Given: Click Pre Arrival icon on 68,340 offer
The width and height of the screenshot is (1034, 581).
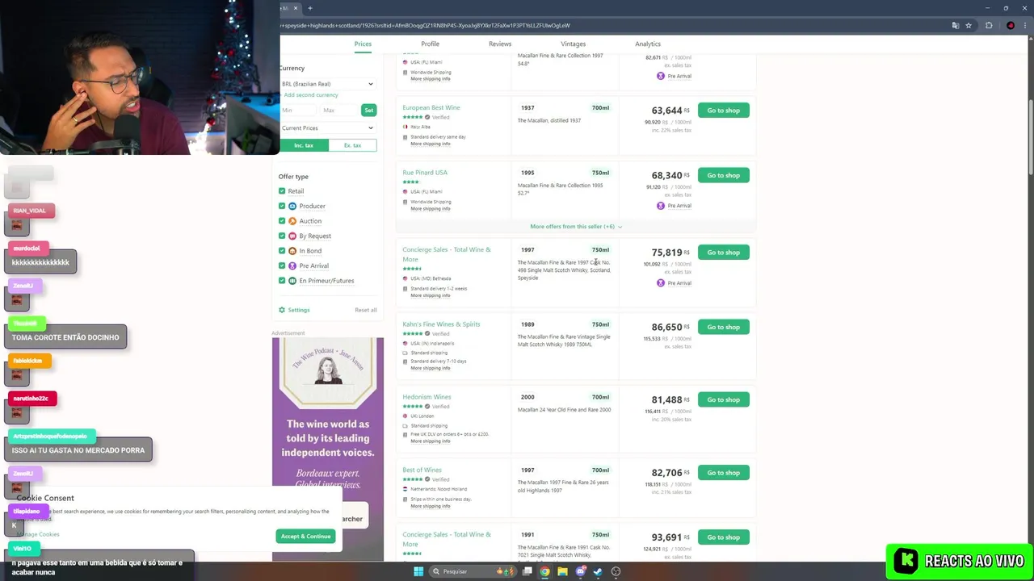Looking at the screenshot, I should click(661, 206).
